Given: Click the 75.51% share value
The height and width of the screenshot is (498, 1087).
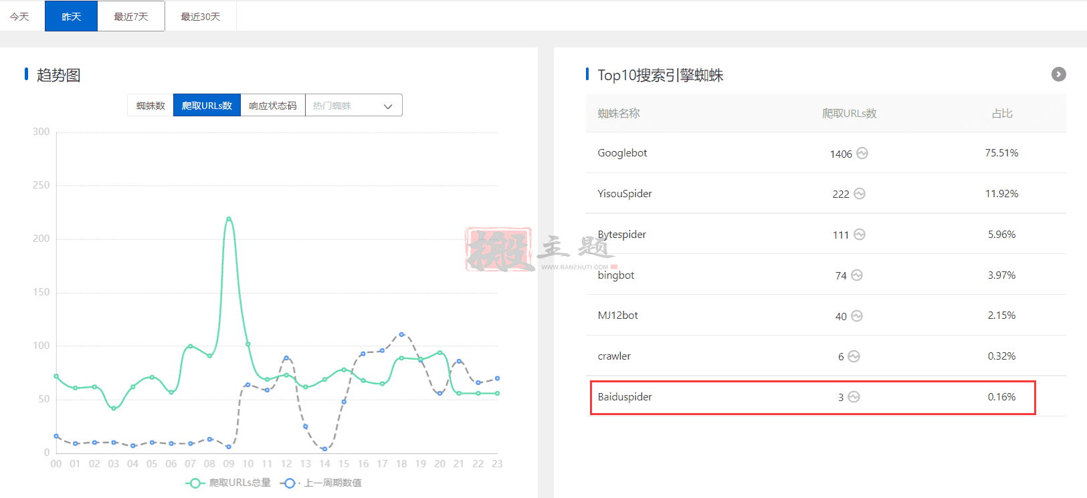Looking at the screenshot, I should [x=1001, y=153].
